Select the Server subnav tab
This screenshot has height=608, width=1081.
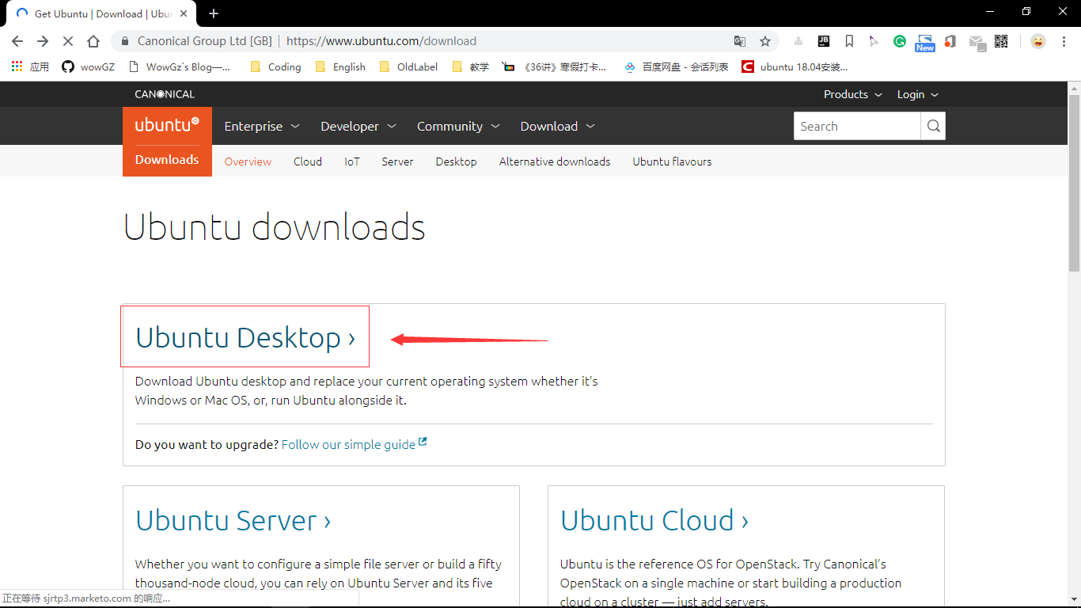pyautogui.click(x=397, y=161)
